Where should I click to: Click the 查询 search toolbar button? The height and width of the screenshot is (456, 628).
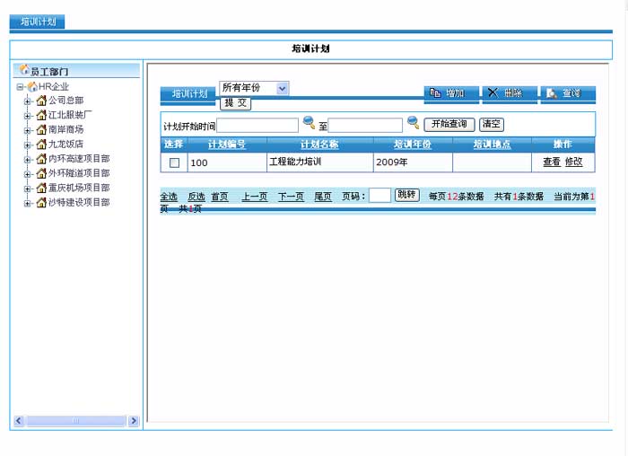click(565, 93)
